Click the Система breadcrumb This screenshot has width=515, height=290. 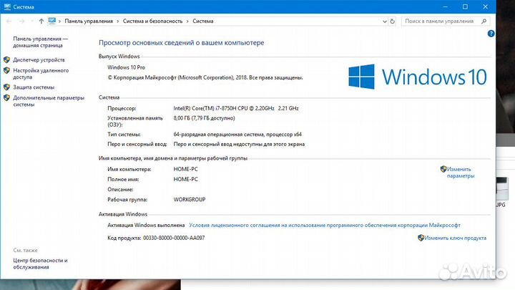pyautogui.click(x=203, y=21)
